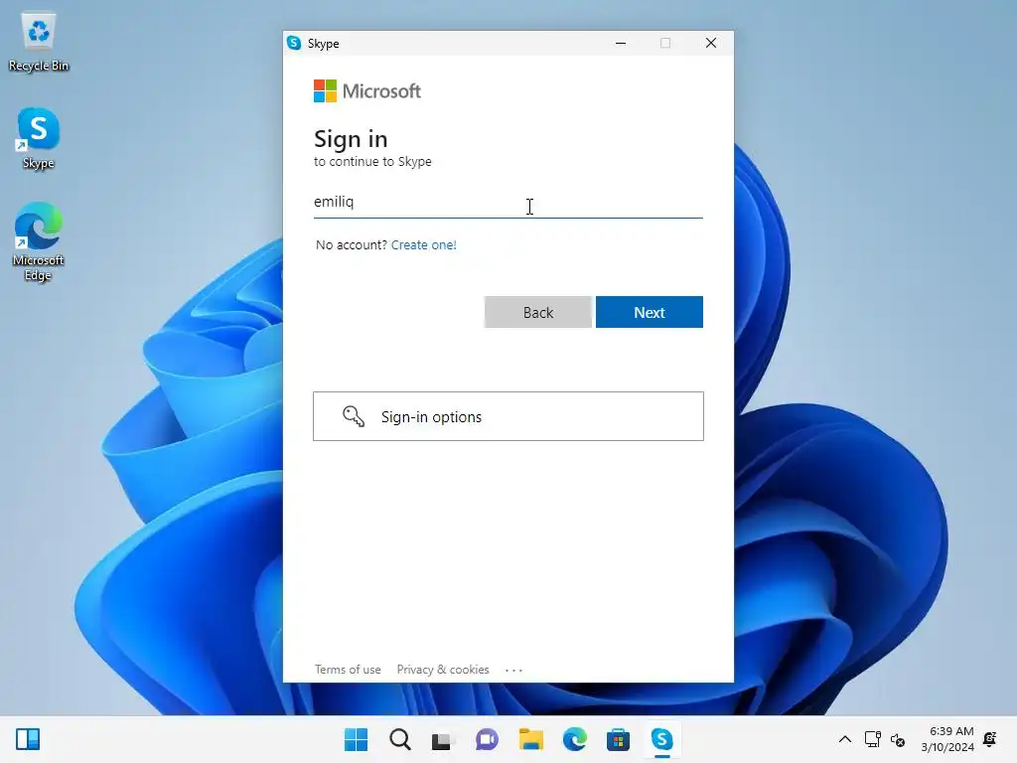Follow the "Create one!" link
The image size is (1017, 763).
423,244
